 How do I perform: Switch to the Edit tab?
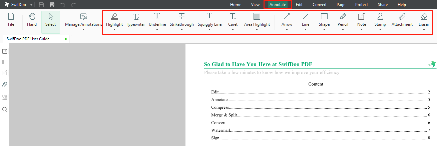point(299,5)
